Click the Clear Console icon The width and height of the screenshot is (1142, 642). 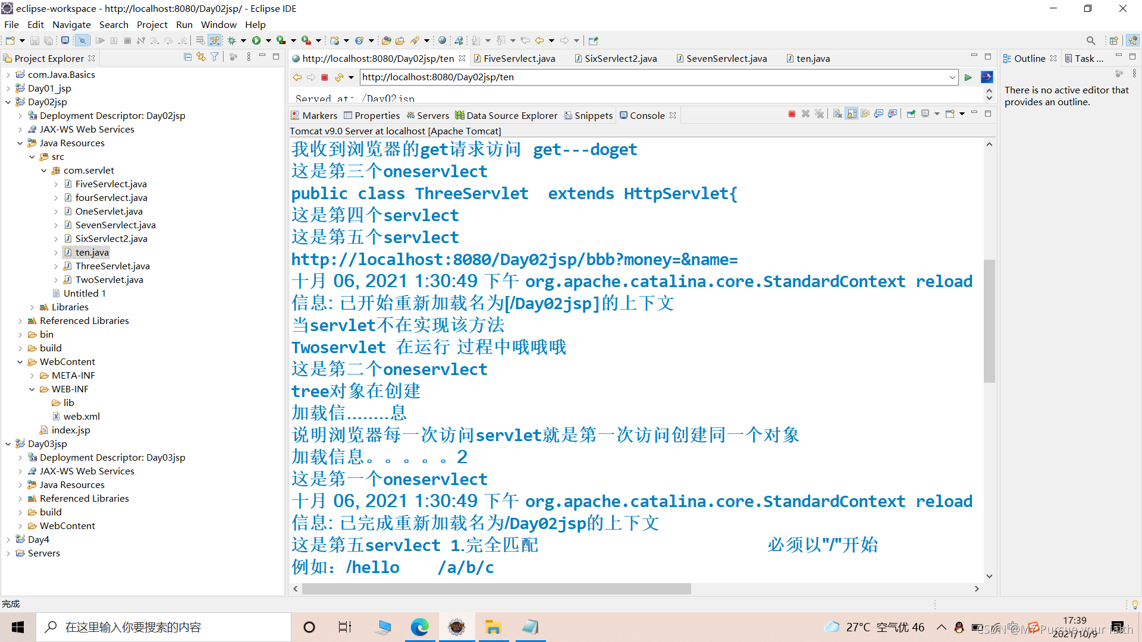pos(837,114)
